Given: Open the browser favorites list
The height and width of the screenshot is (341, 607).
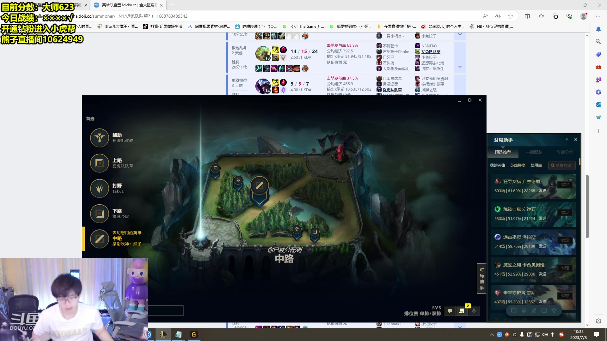Looking at the screenshot, I should [541, 16].
